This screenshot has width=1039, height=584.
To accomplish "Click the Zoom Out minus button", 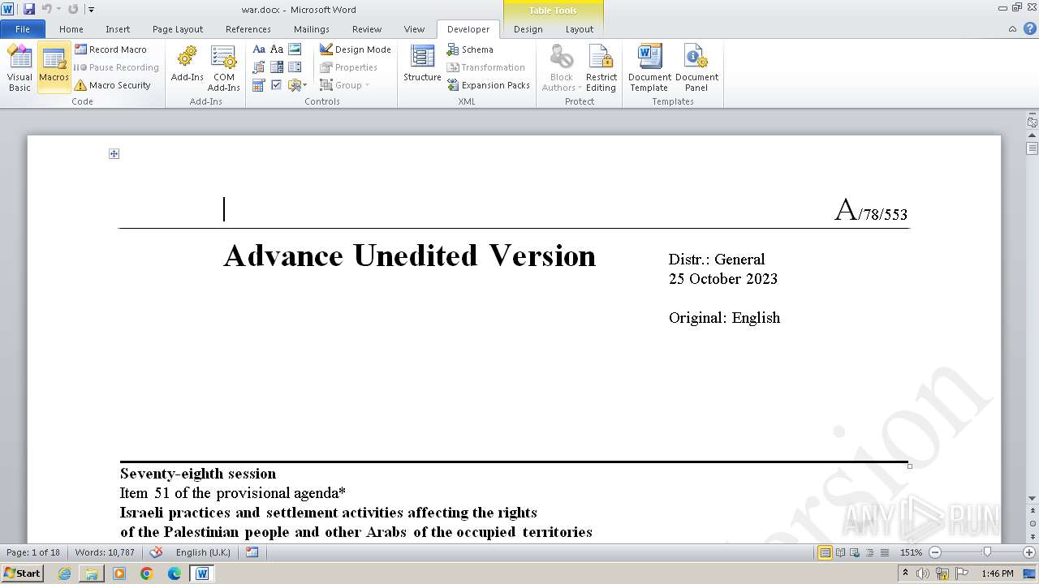I will coord(935,552).
